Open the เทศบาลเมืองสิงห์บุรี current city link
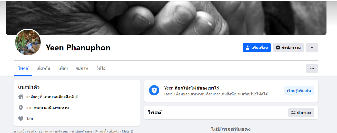337x133 pixels. pyautogui.click(x=61, y=97)
